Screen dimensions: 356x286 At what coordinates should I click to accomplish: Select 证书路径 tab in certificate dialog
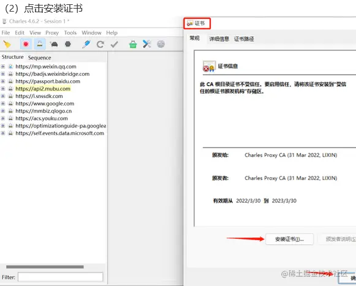pos(244,39)
